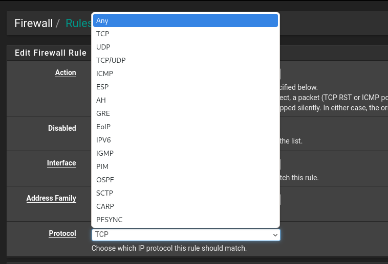Pick IGMP in the dropdown list
This screenshot has height=264, width=388.
(185, 153)
